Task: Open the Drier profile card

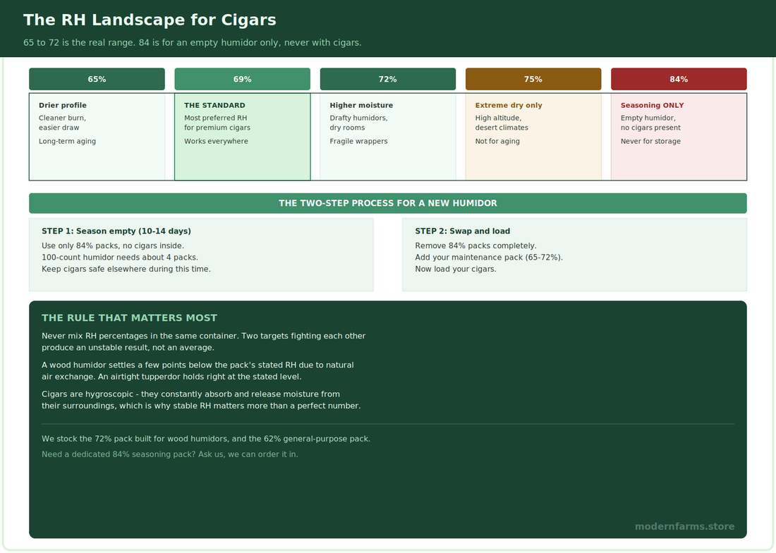Action: 97,137
